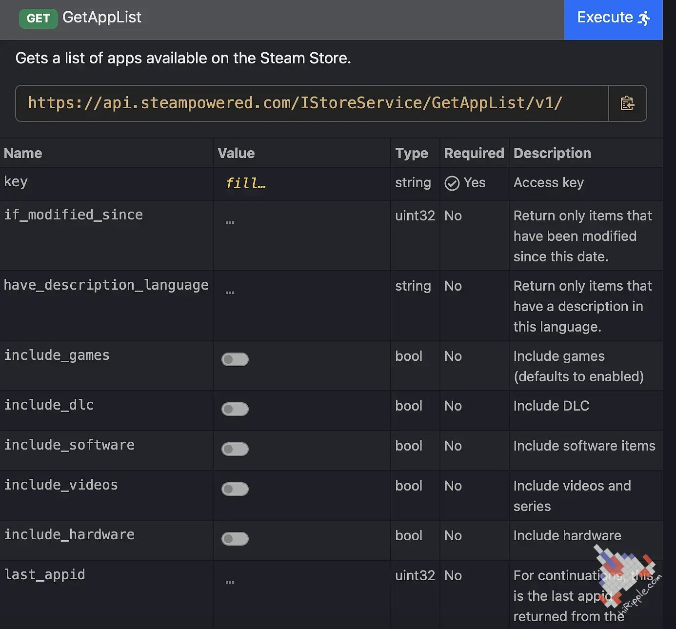Turn on include_software toggle
The height and width of the screenshot is (629, 676).
235,449
